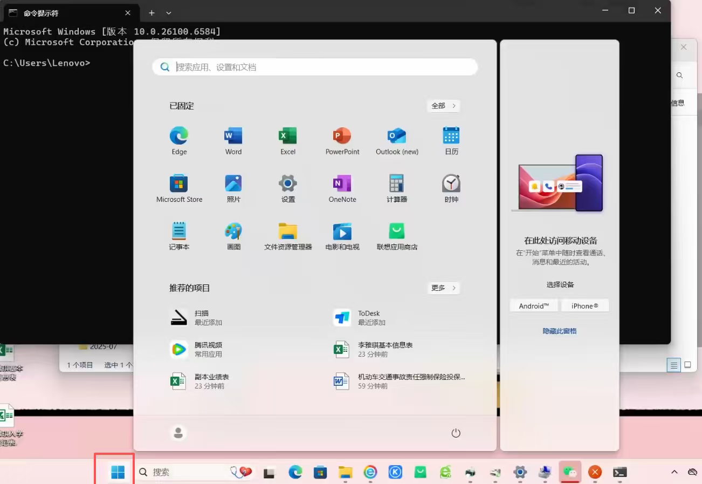Viewport: 702px width, 484px height.
Task: Show more recommended items via 更多
Action: 443,288
